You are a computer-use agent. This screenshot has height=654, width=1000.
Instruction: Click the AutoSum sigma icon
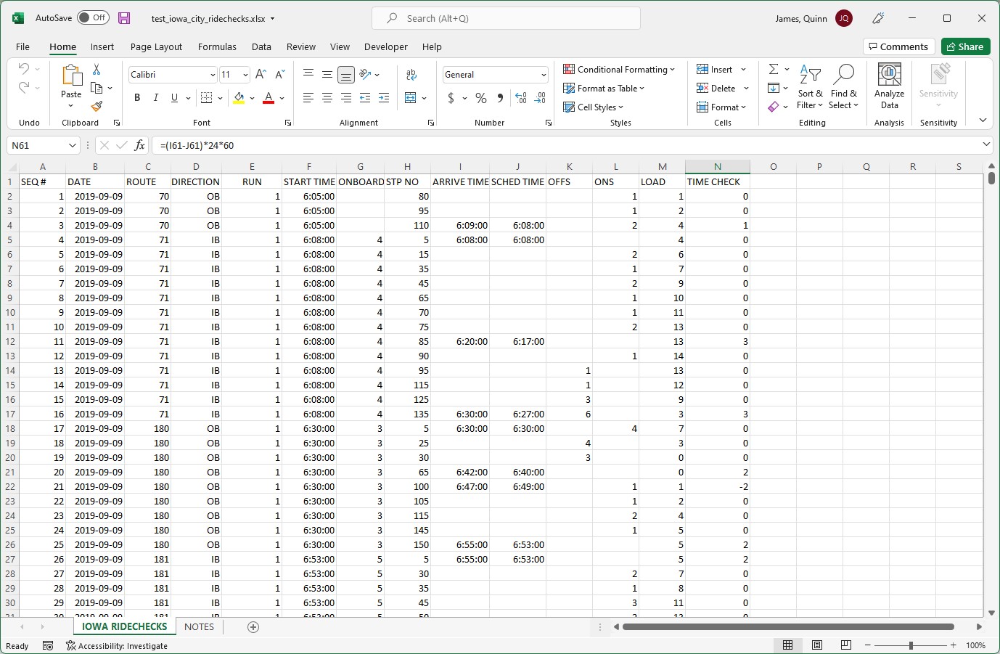[774, 69]
